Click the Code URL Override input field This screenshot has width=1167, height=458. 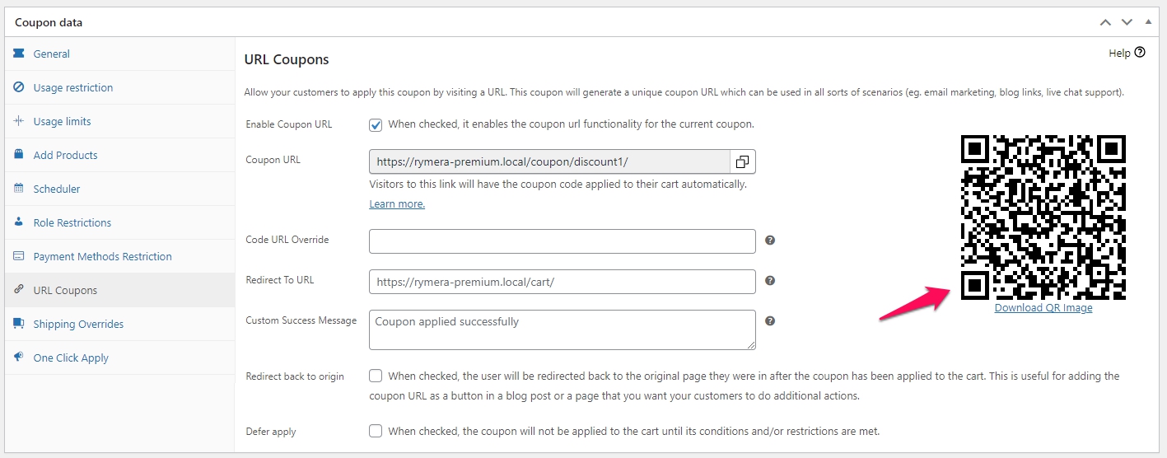[562, 241]
